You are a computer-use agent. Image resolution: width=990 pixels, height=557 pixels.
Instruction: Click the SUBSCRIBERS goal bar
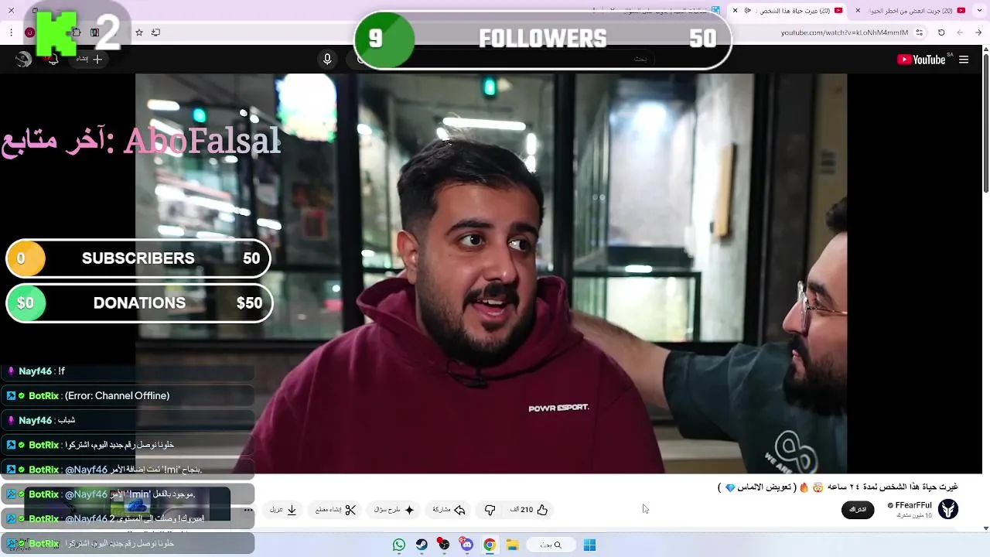pyautogui.click(x=138, y=258)
